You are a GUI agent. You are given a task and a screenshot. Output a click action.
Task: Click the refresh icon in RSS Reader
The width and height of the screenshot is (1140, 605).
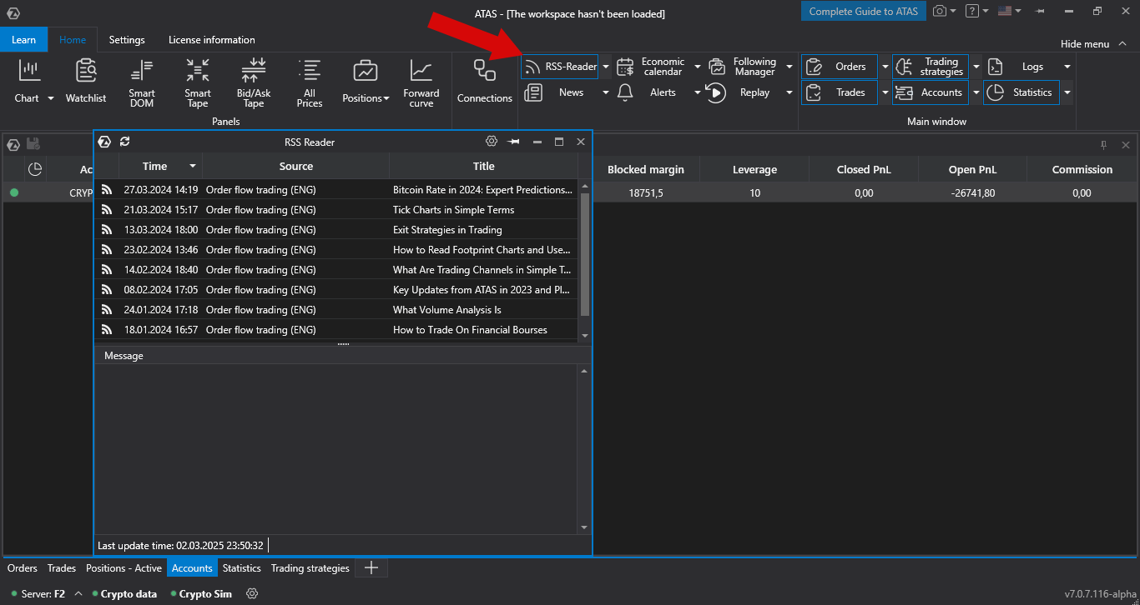pos(125,142)
